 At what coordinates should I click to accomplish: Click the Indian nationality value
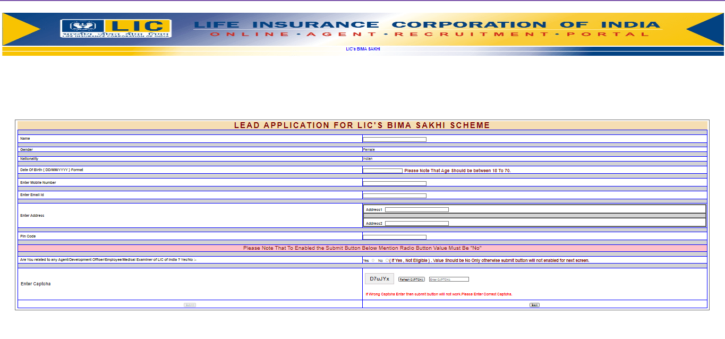(368, 159)
